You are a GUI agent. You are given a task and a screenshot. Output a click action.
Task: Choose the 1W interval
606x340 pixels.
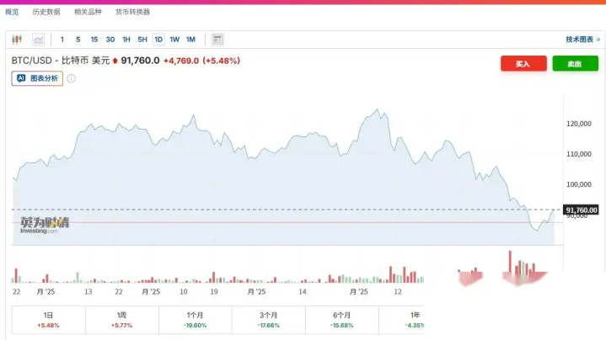pos(174,40)
